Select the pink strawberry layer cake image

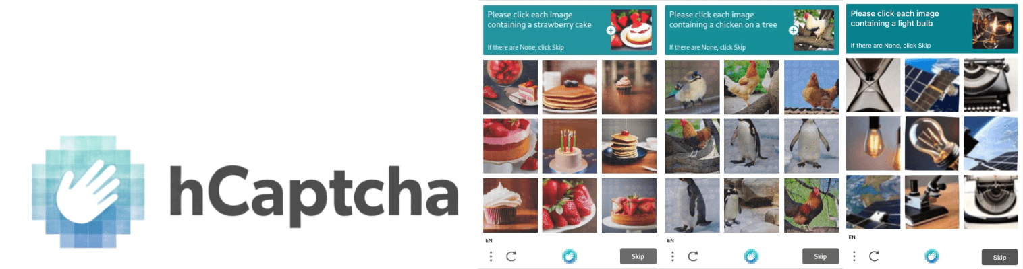[511, 146]
